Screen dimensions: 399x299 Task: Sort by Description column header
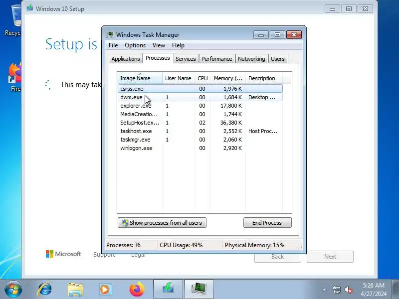tap(264, 78)
